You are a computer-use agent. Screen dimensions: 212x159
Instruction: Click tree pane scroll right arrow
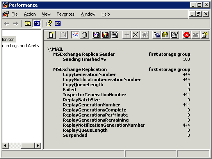38,146
